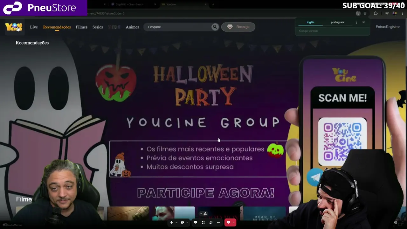Select the português tab in Google Translate popup
The image size is (407, 229).
(x=337, y=22)
